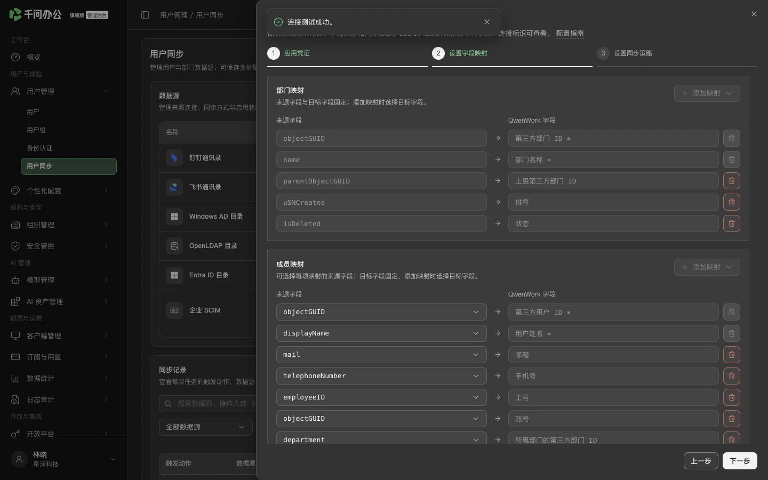This screenshot has width=768, height=480.
Task: Click the 企业 SCIM icon
Action: [174, 310]
